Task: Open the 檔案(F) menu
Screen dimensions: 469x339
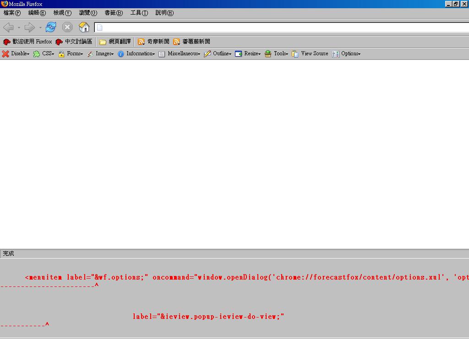Action: (x=12, y=13)
